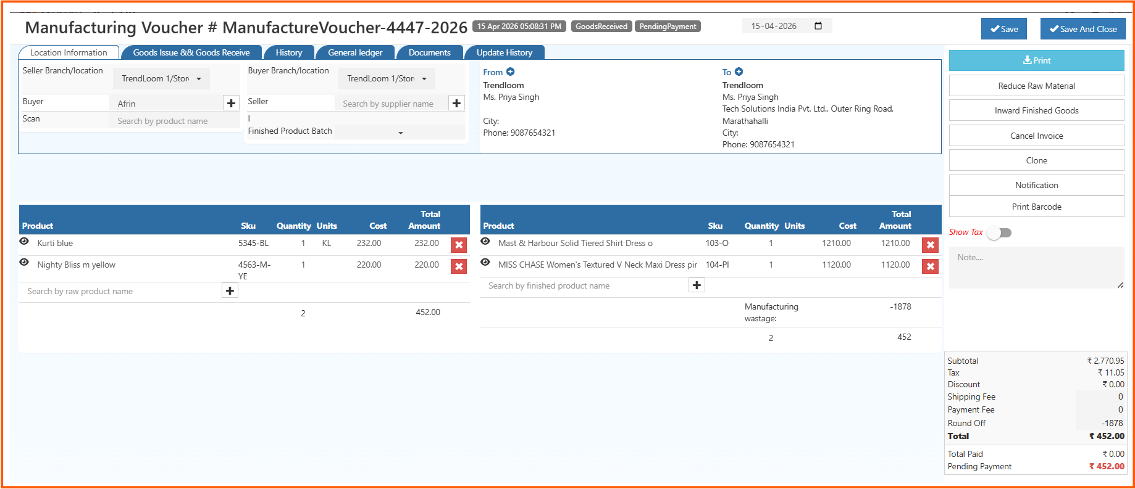Click Manufacturing wastage value -1878
The height and width of the screenshot is (489, 1135).
pos(900,306)
